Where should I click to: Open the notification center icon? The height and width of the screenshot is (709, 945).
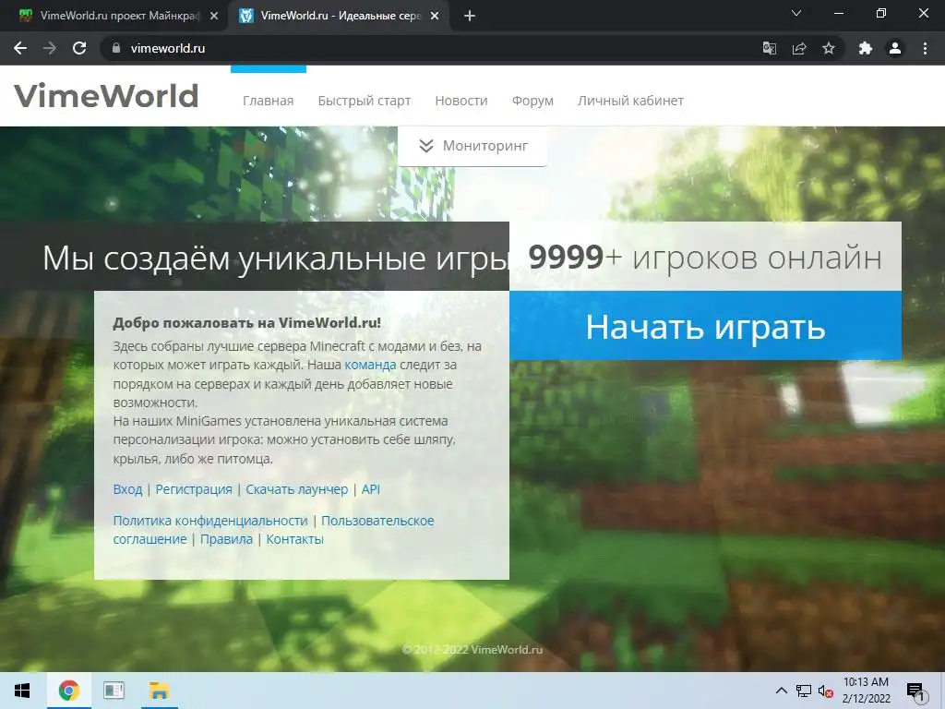click(x=915, y=691)
